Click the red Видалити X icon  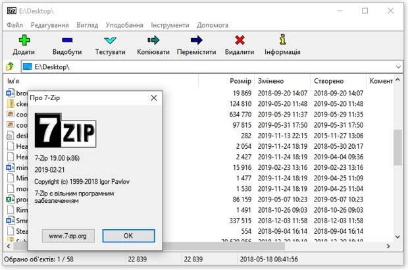tap(240, 40)
